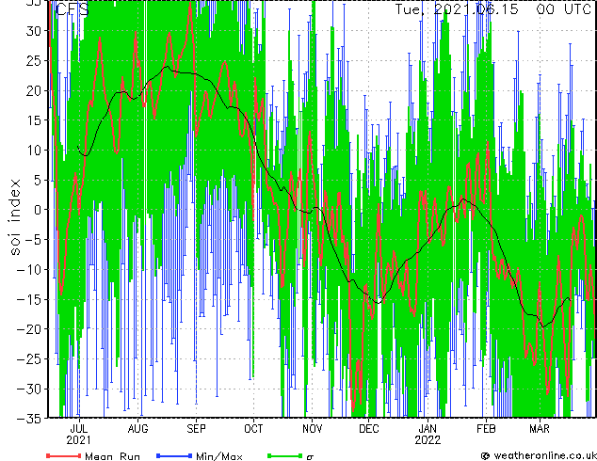Click the blue Min/Max legend line
The width and height of the screenshot is (597, 461).
pos(174,455)
